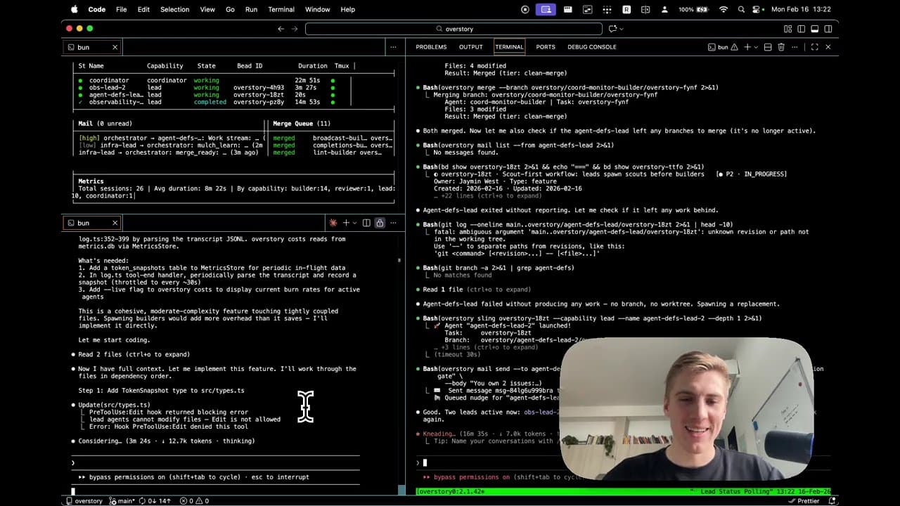900x506 pixels.
Task: Click Prettier in the status bar
Action: point(807,500)
